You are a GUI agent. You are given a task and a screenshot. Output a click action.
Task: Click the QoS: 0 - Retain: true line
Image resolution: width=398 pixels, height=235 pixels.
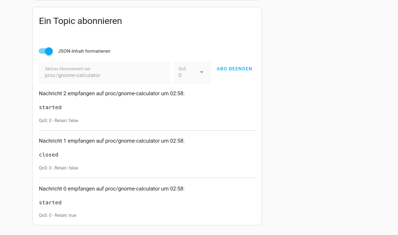point(57,215)
